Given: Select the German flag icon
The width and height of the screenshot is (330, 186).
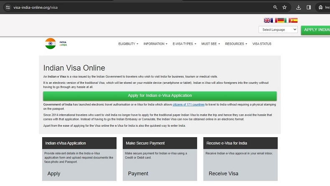Looking at the screenshot, I should pos(281,20).
